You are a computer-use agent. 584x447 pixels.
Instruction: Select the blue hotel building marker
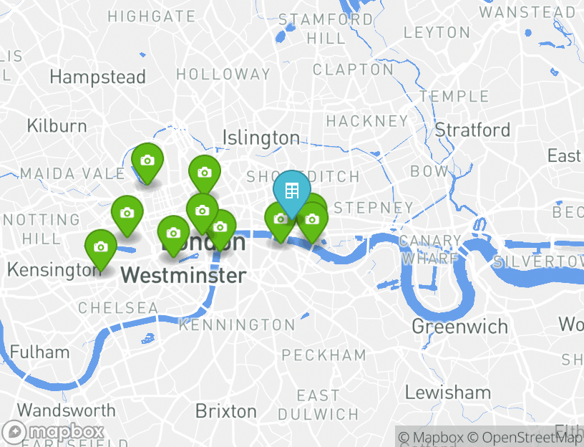click(x=291, y=191)
